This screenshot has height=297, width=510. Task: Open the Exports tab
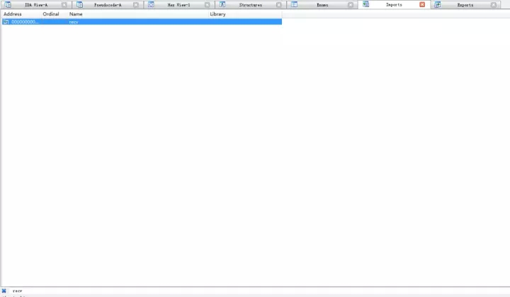tap(465, 5)
